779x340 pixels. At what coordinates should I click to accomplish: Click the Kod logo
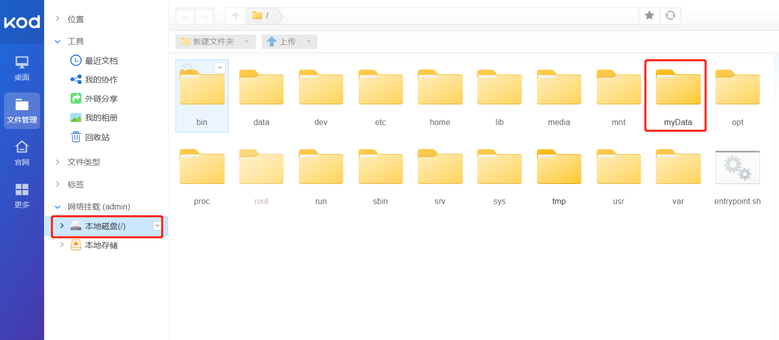point(22,22)
